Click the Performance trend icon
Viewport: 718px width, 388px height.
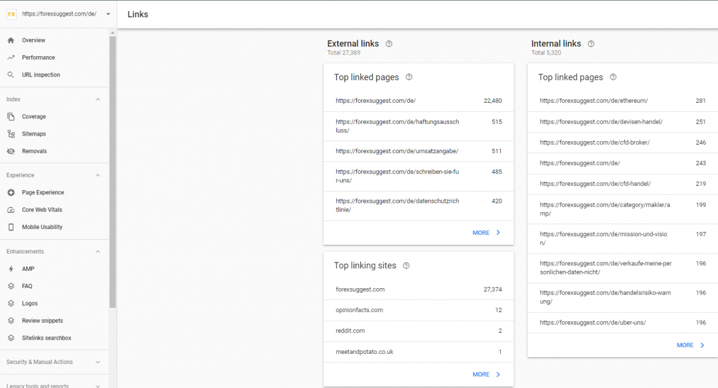pyautogui.click(x=11, y=57)
